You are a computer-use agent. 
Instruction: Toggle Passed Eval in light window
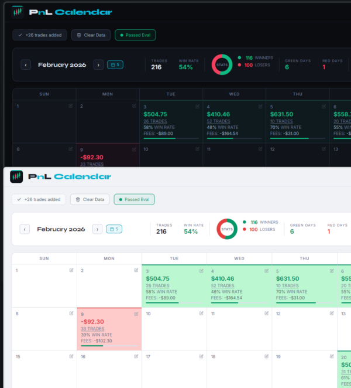[135, 199]
